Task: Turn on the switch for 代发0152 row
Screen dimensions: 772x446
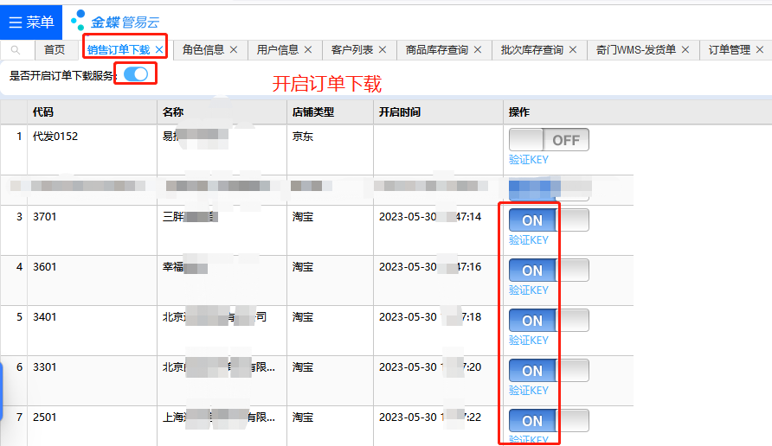Action: 549,140
